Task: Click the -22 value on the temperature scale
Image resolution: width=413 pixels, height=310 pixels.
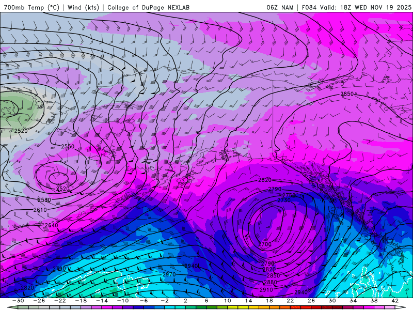Action: 60,301
